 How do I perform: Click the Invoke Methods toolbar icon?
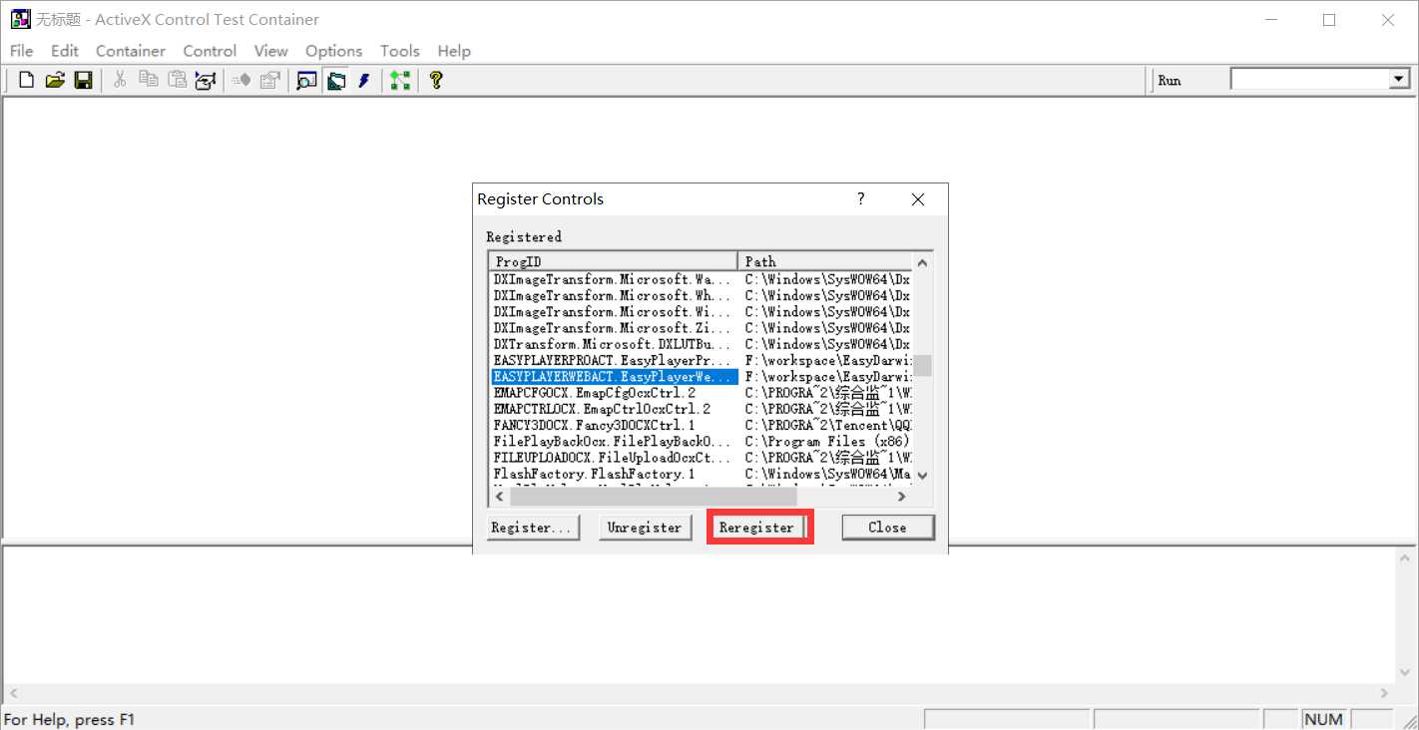click(x=241, y=81)
